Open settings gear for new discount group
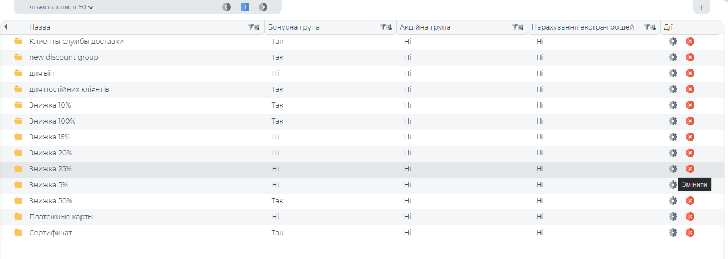 tap(673, 57)
